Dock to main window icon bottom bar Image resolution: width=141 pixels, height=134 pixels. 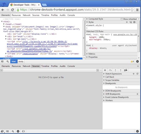tap(2, 131)
